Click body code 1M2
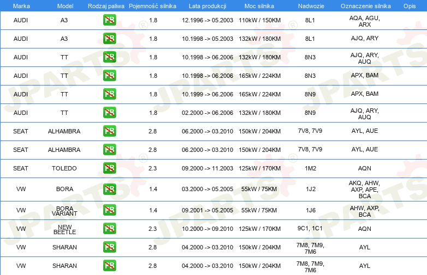427x275 pixels. [311, 168]
